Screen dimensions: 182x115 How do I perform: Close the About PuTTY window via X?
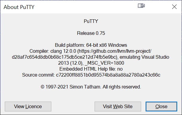pyautogui.click(x=174, y=7)
